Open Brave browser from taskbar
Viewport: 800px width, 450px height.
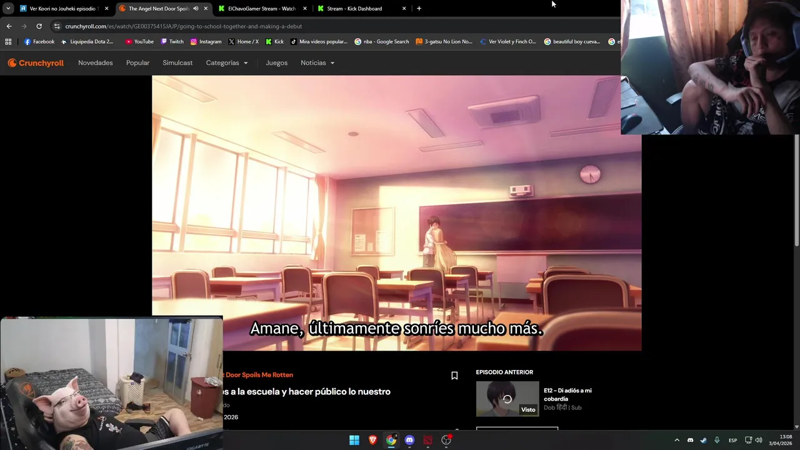pos(372,440)
